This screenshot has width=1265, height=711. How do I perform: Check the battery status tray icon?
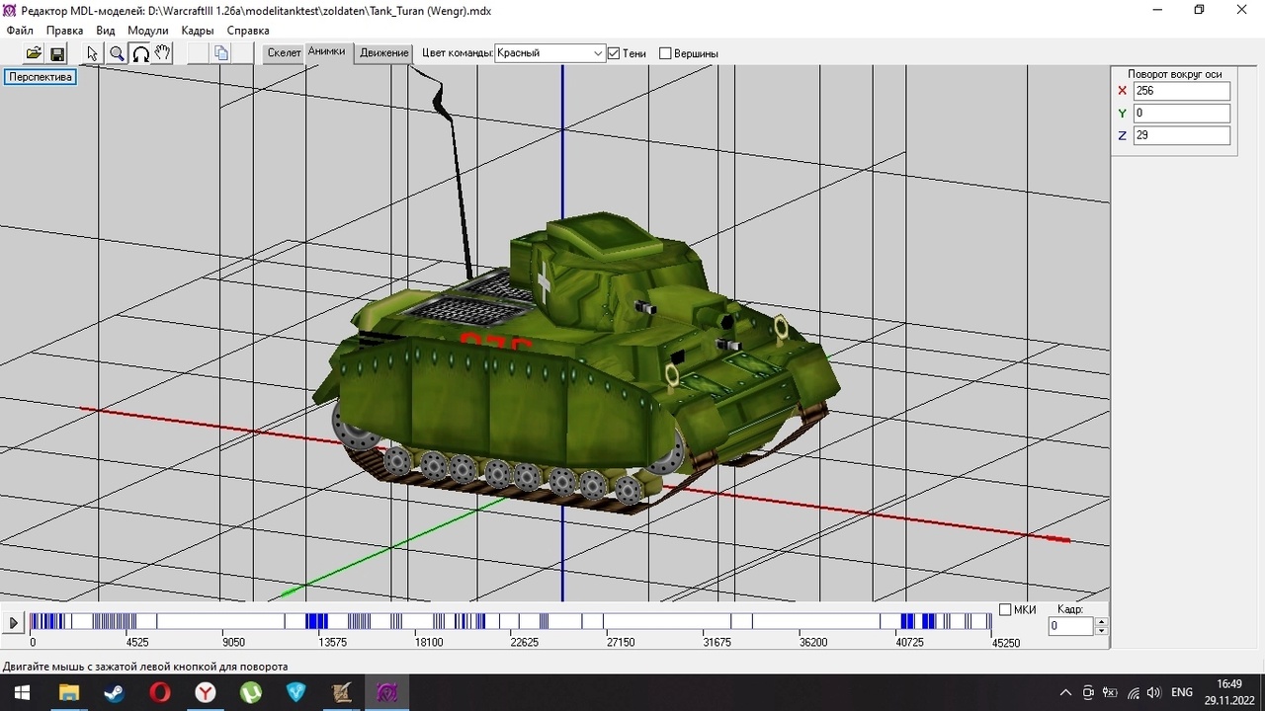[1110, 692]
